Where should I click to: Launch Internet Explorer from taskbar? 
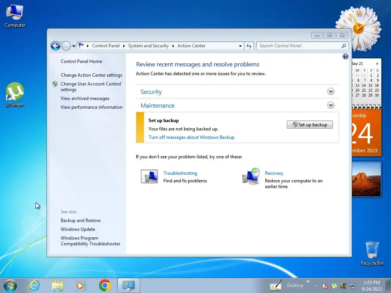pyautogui.click(x=34, y=285)
